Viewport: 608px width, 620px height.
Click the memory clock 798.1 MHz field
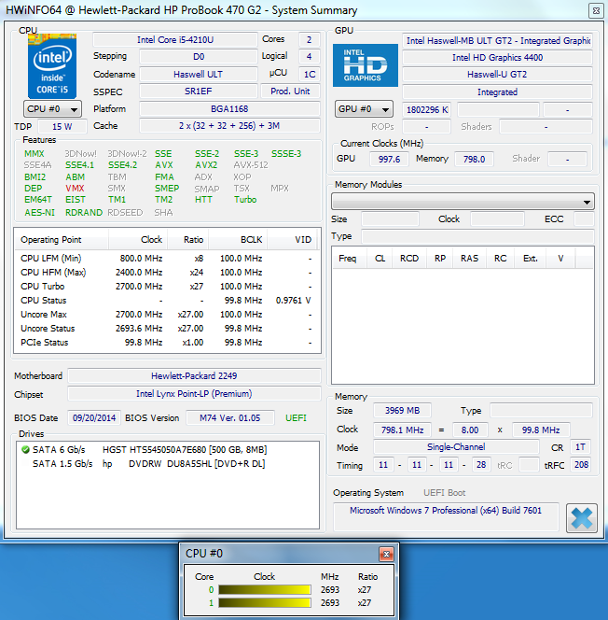click(x=402, y=430)
